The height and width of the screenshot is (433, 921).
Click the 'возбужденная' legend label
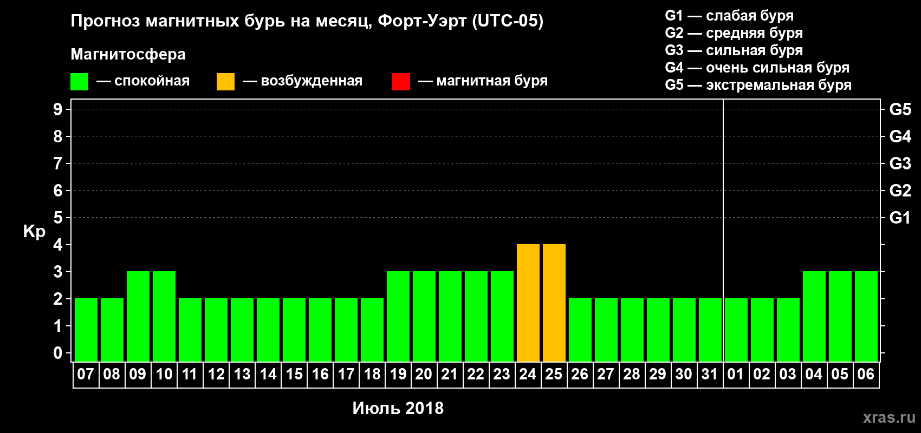(312, 81)
